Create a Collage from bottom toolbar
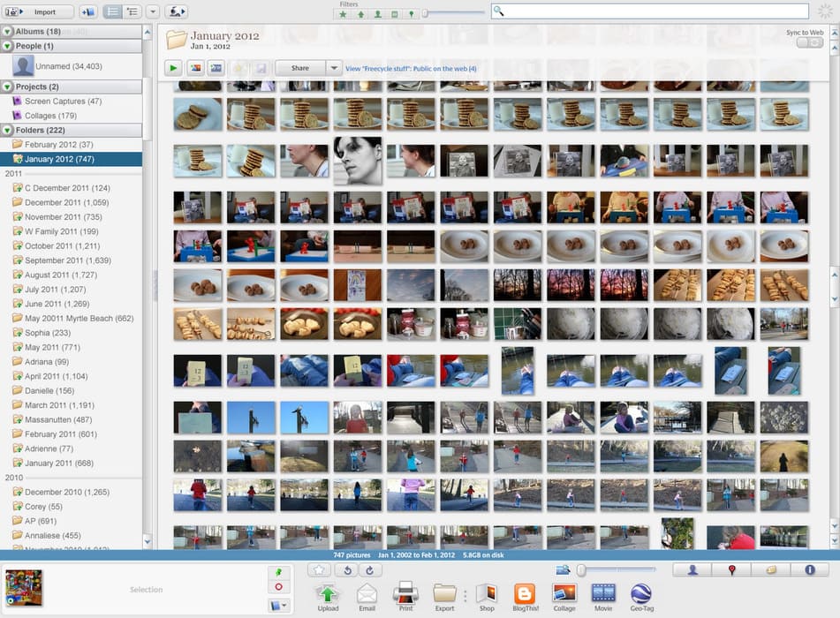Screen dimensions: 840x618 (564, 595)
